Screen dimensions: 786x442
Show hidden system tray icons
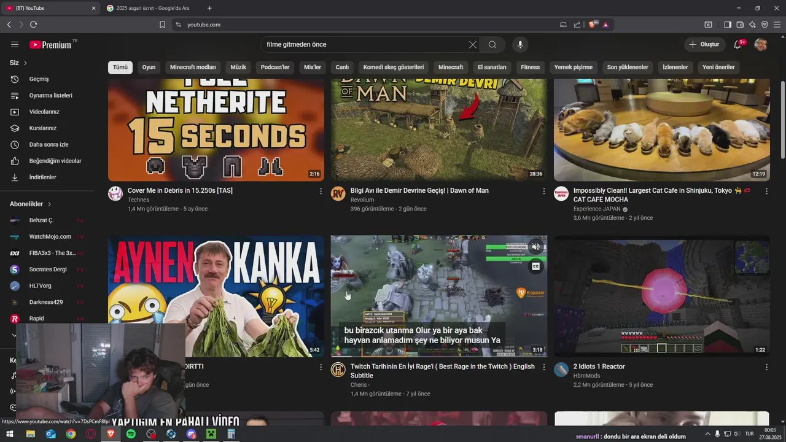click(707, 434)
